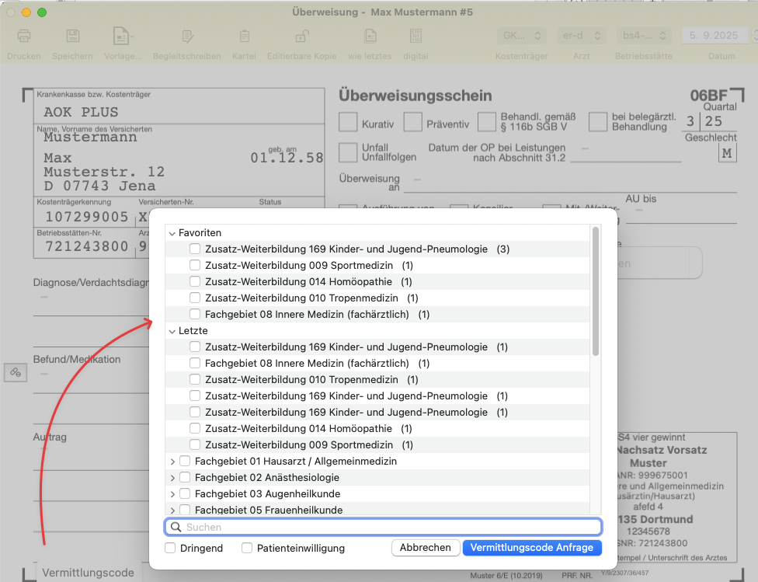This screenshot has height=582, width=758.
Task: Expand Fachgebiet 01 Hausarzt / Allgemeinmedizin
Action: [x=172, y=462]
